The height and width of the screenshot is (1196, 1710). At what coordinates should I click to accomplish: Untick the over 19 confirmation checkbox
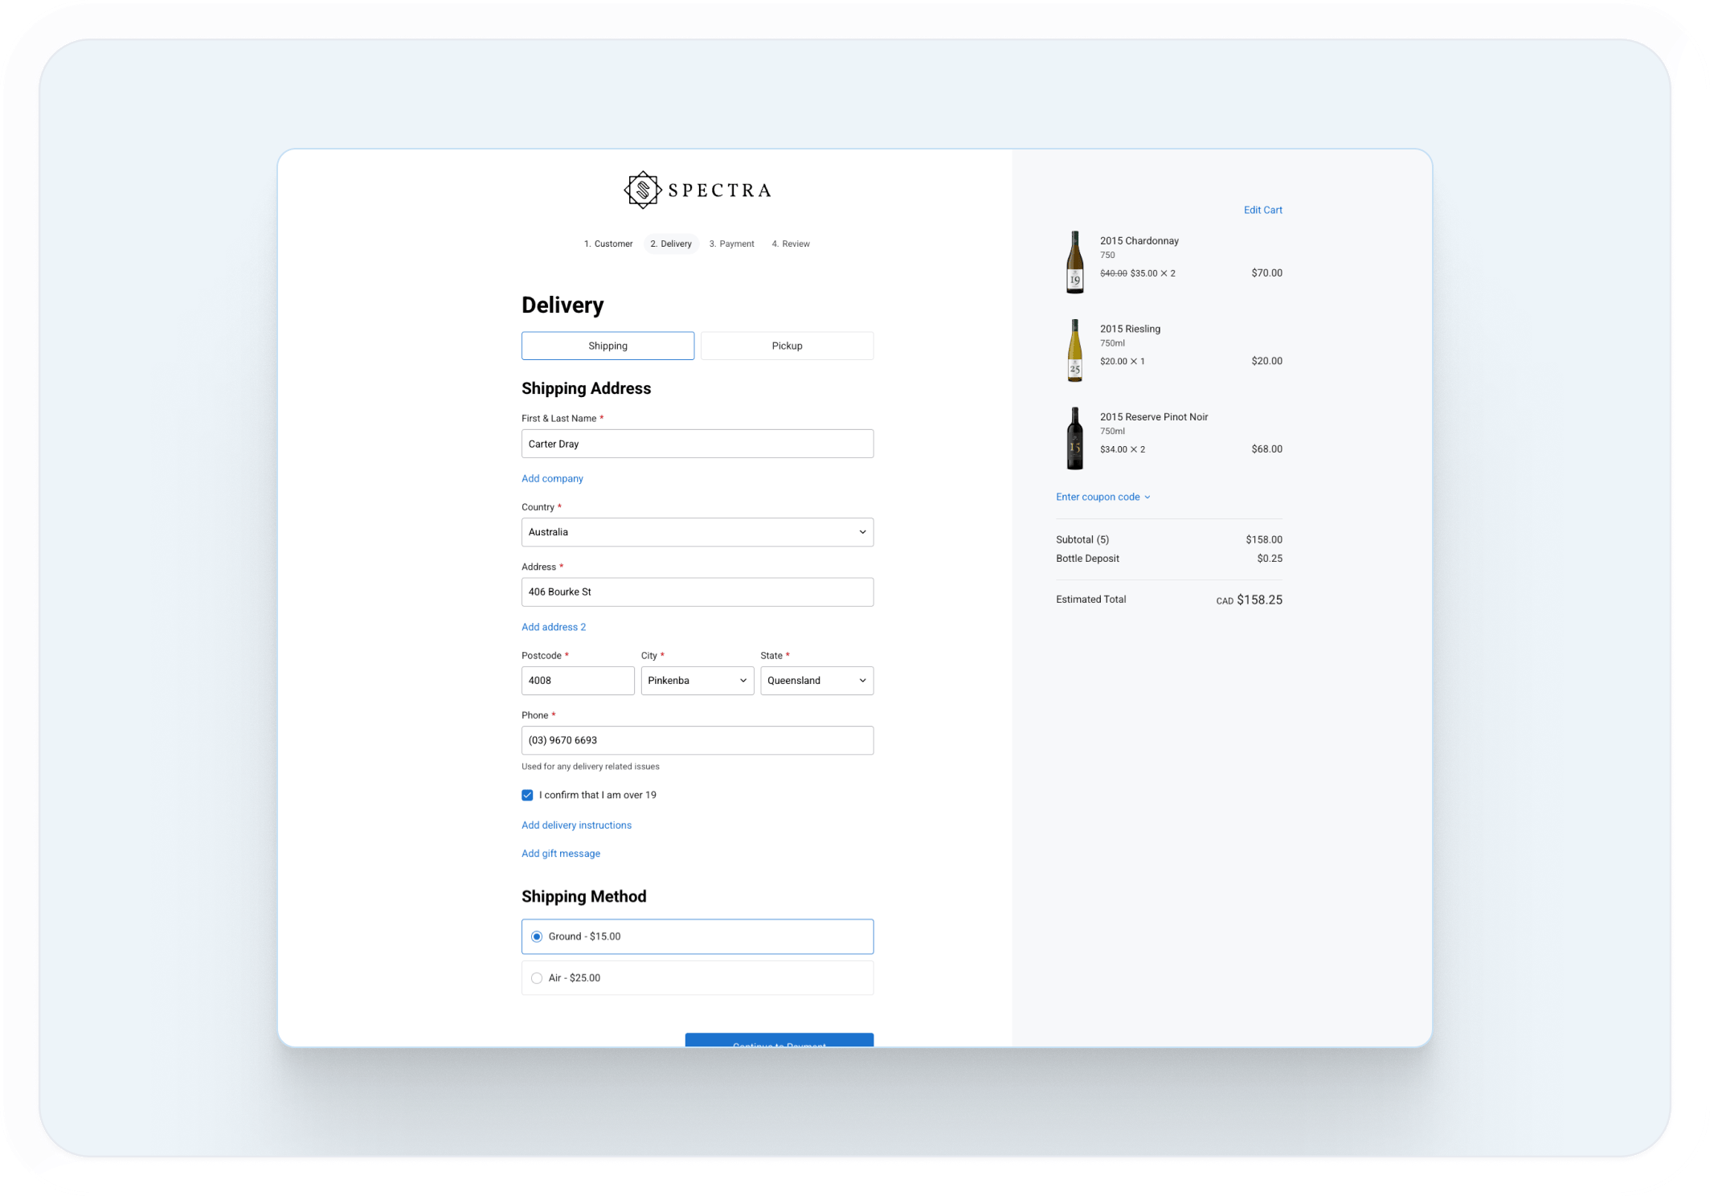pos(527,795)
